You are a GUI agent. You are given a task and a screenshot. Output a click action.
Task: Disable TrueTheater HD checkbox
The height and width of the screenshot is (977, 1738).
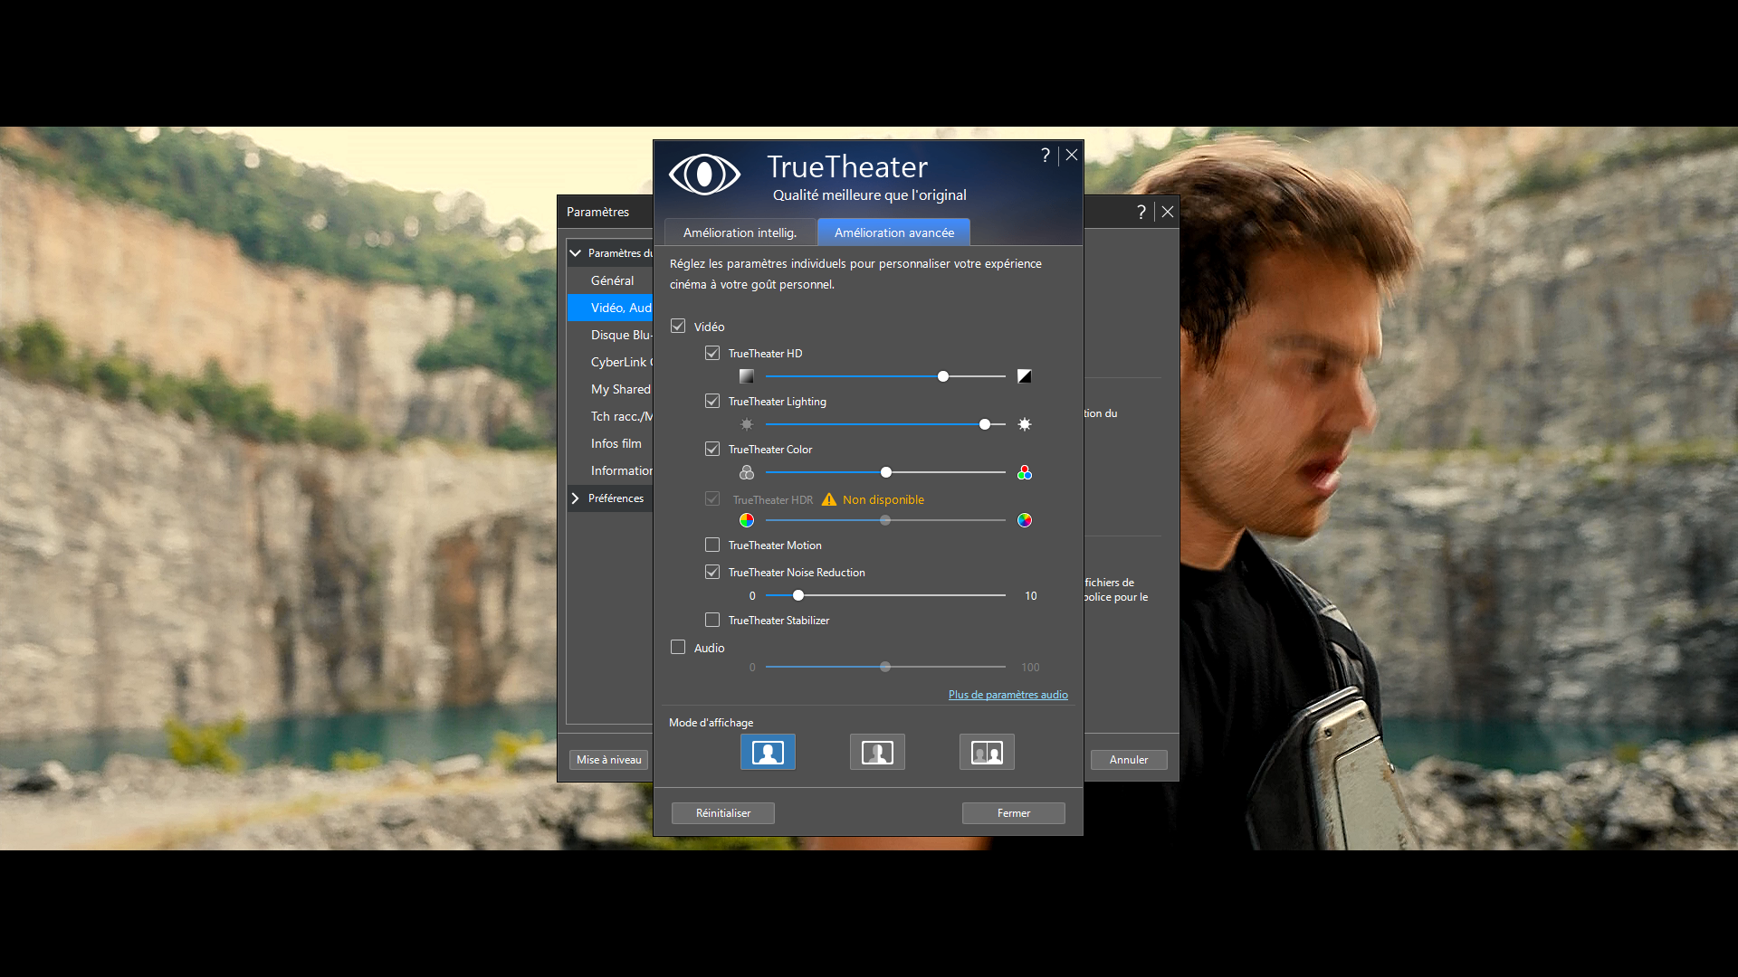[712, 353]
